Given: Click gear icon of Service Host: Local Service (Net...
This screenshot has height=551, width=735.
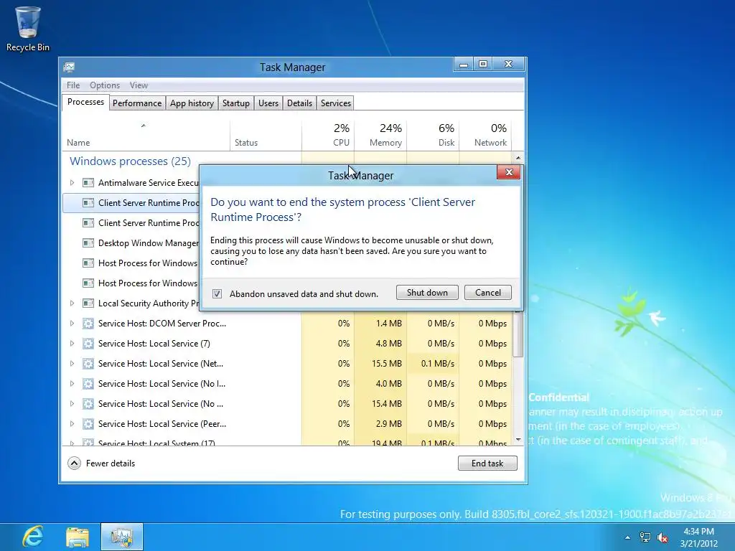Looking at the screenshot, I should (x=88, y=364).
